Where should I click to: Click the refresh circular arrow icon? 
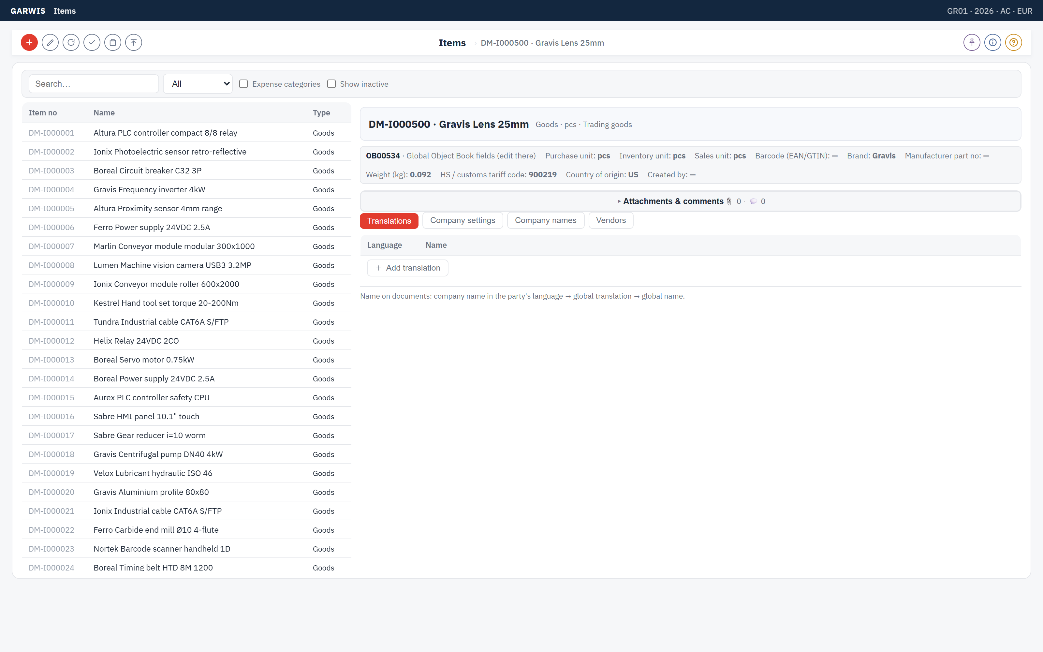[71, 43]
